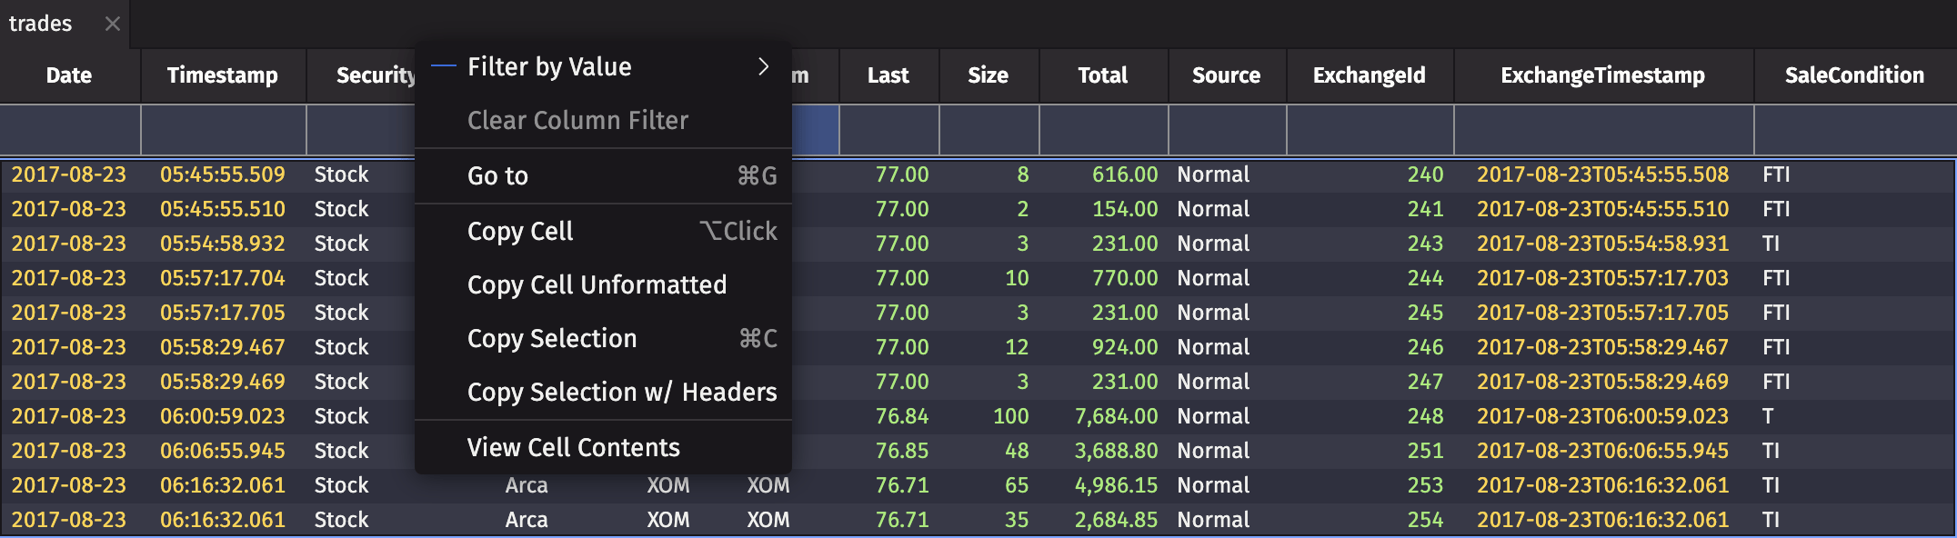
Task: Choose Go to from the context menu
Action: pos(497,175)
